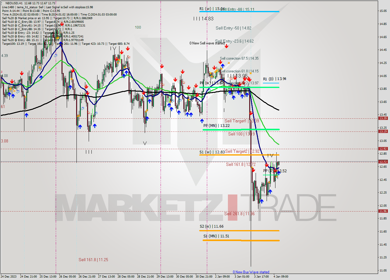Click the 'S2 (w) | 11.66' support label
This screenshot has height=280, width=390.
(212, 226)
